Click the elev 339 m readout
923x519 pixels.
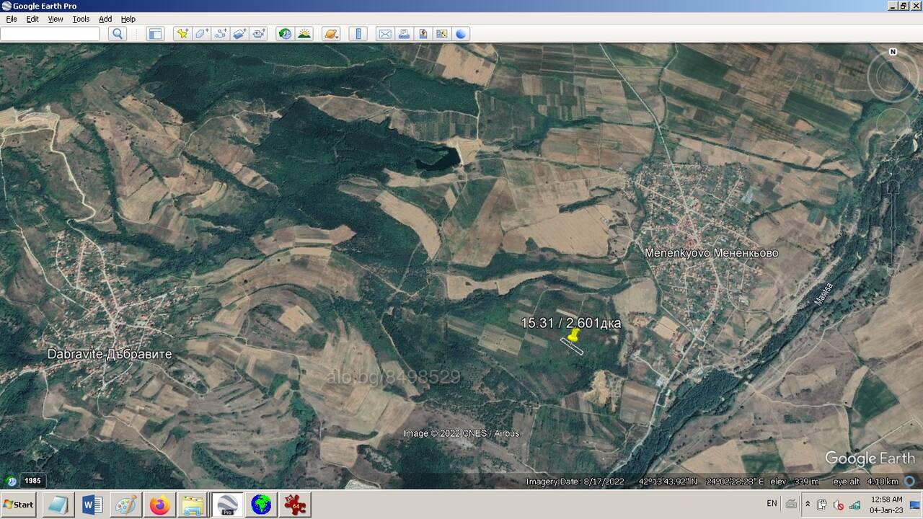[795, 482]
